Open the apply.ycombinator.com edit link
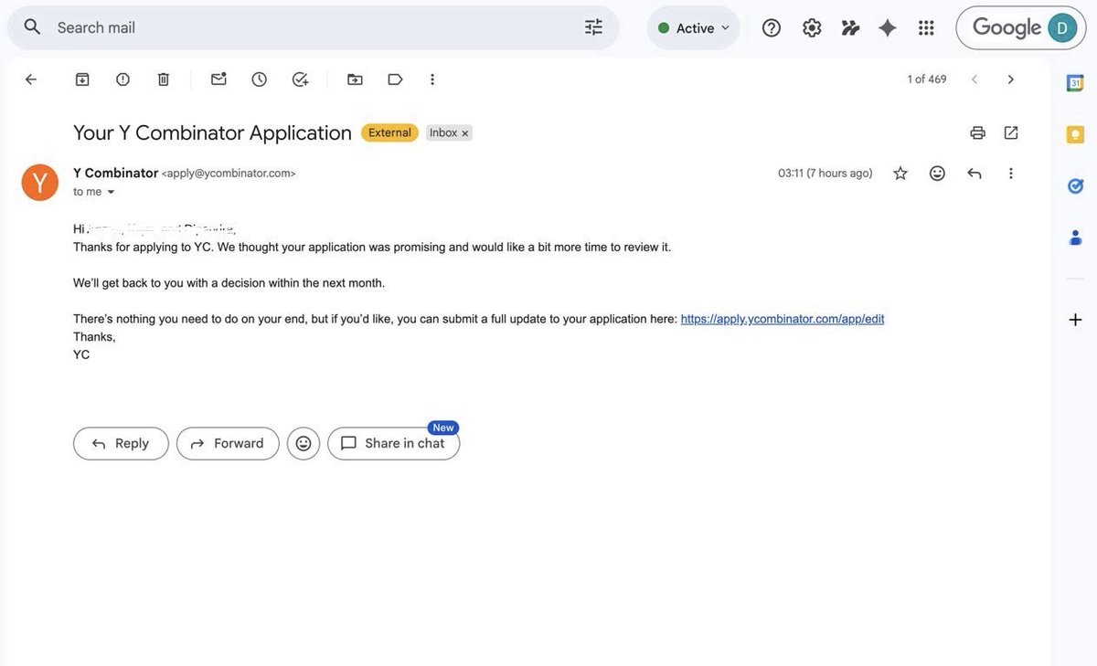Image resolution: width=1097 pixels, height=666 pixels. [x=783, y=319]
